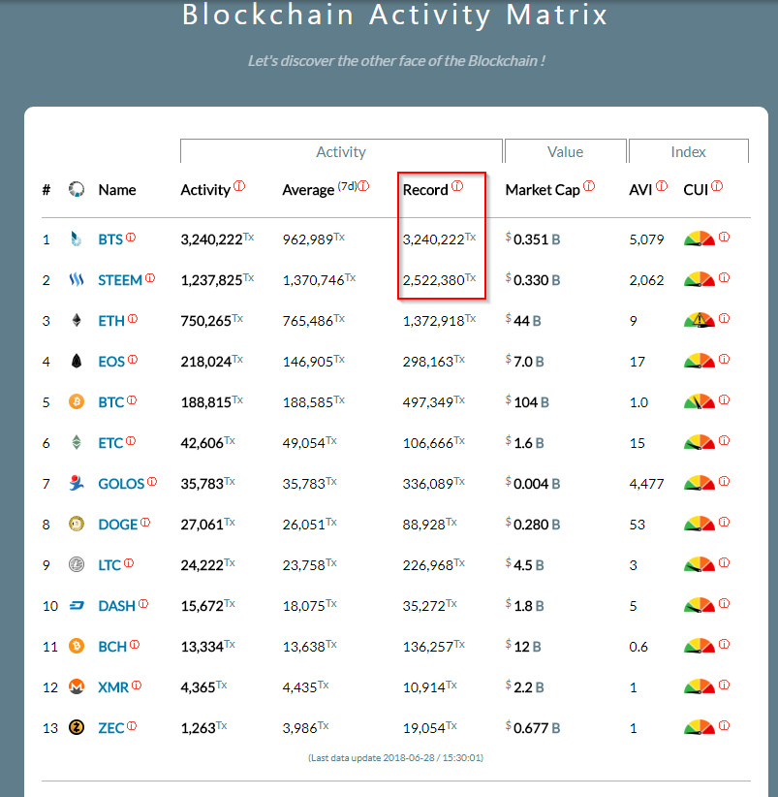
Task: Sort by the Name column header
Action: pyautogui.click(x=117, y=190)
